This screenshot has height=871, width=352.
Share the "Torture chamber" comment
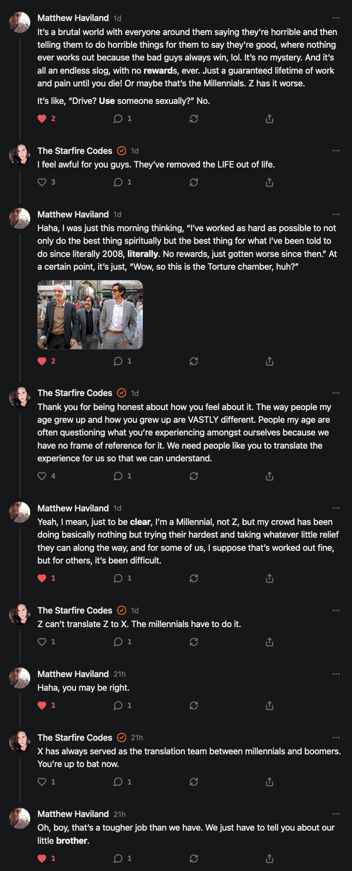(x=269, y=361)
